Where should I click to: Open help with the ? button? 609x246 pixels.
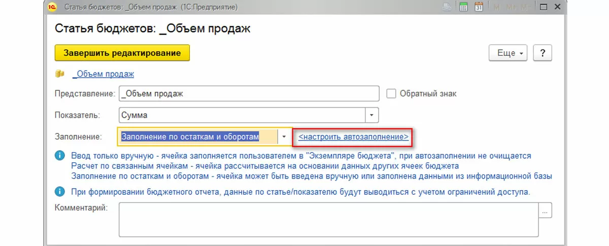tap(543, 53)
